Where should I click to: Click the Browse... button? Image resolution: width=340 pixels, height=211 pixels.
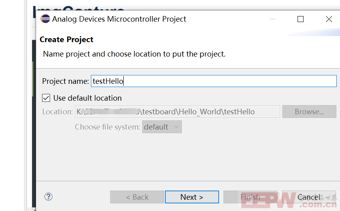pyautogui.click(x=309, y=112)
